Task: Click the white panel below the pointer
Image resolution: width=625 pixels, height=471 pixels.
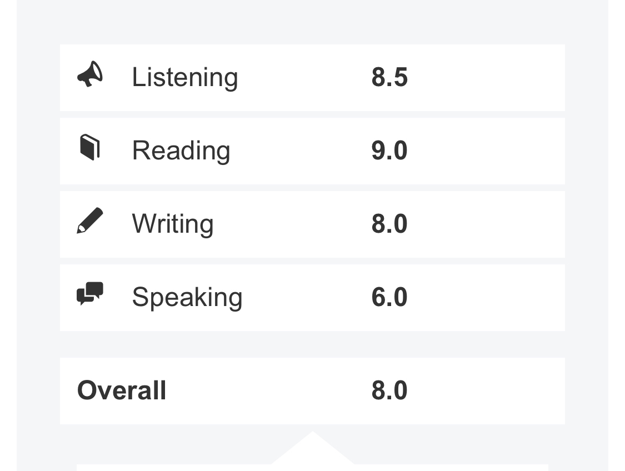Action: coord(312,468)
